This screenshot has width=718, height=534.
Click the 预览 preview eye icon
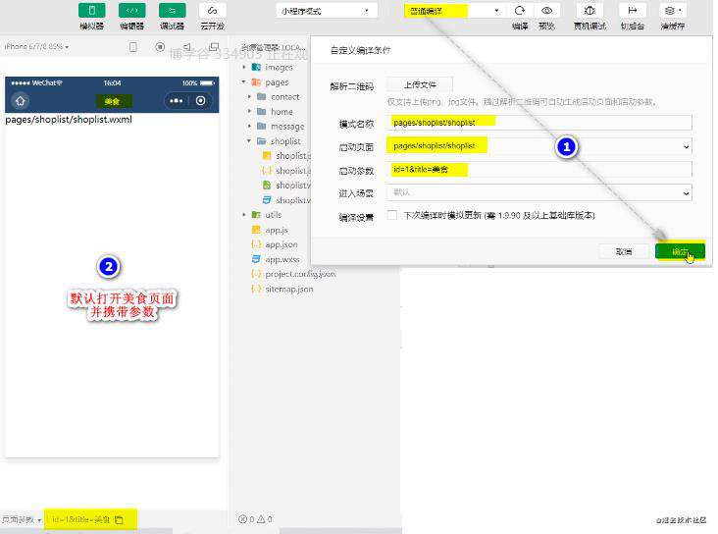point(546,11)
